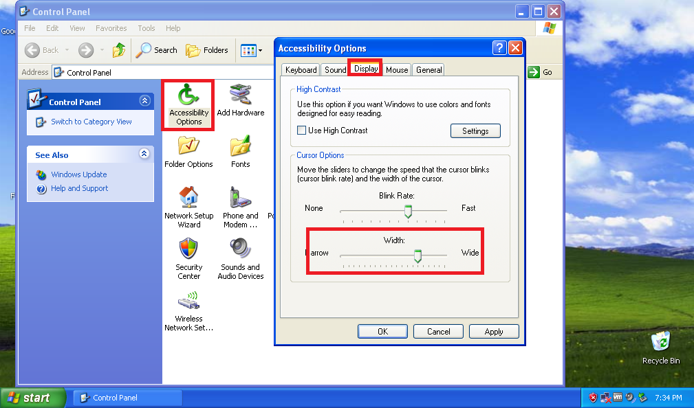Switch to the Keyboard tab
Image resolution: width=694 pixels, height=408 pixels.
[x=301, y=70]
